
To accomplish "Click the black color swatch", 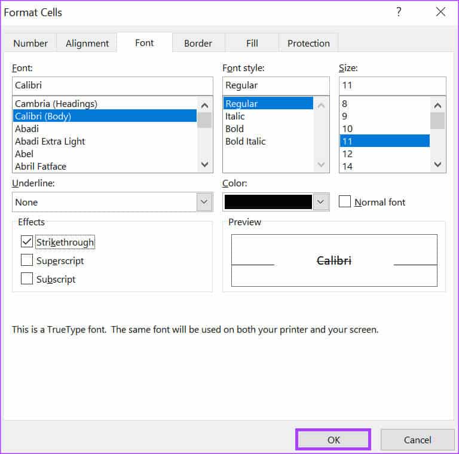I will (x=268, y=202).
